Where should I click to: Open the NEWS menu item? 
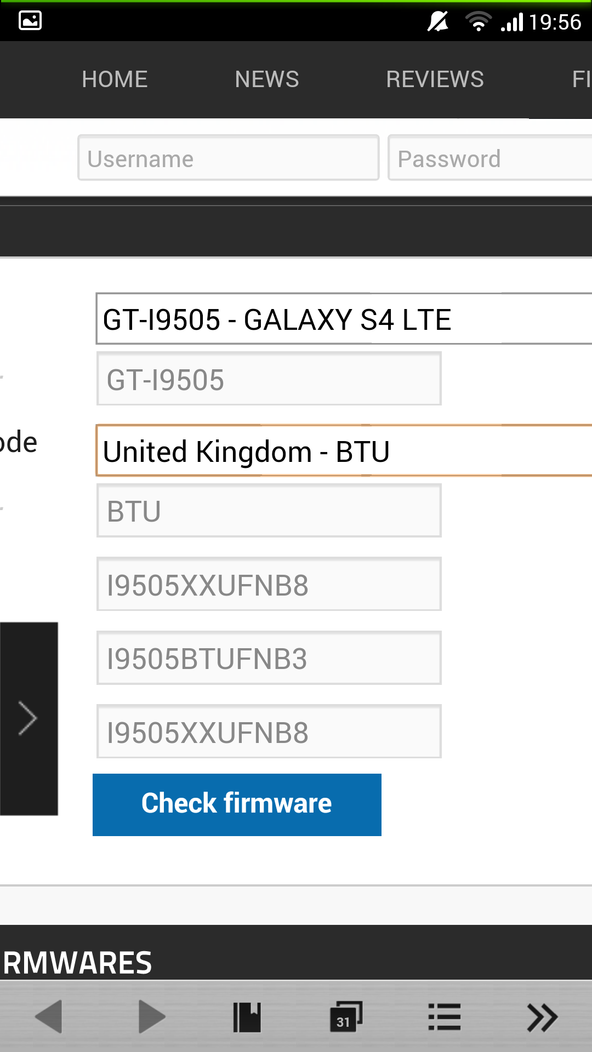267,79
